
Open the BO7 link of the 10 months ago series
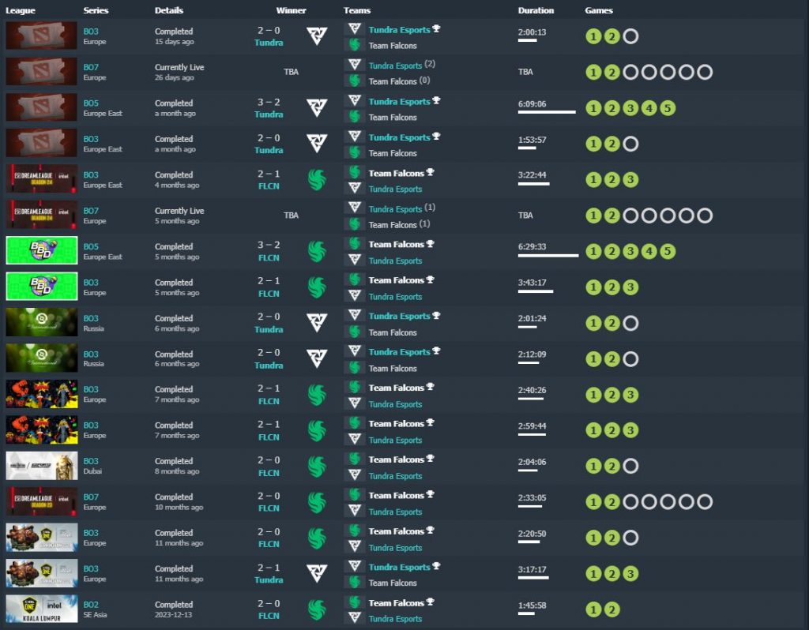(91, 497)
